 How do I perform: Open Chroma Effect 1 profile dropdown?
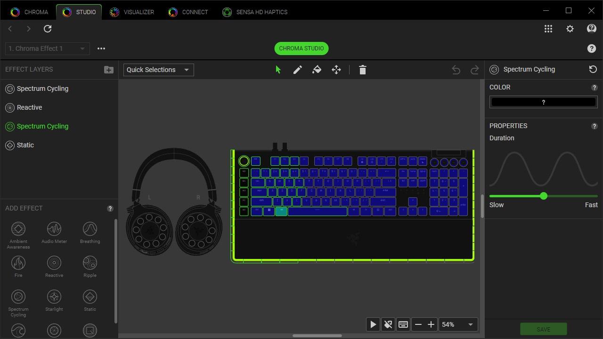tap(47, 48)
